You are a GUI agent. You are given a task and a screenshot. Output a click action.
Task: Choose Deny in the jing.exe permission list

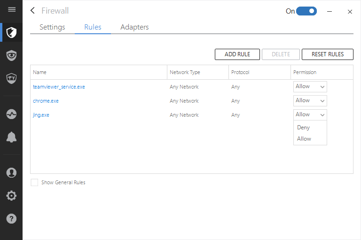click(x=304, y=127)
